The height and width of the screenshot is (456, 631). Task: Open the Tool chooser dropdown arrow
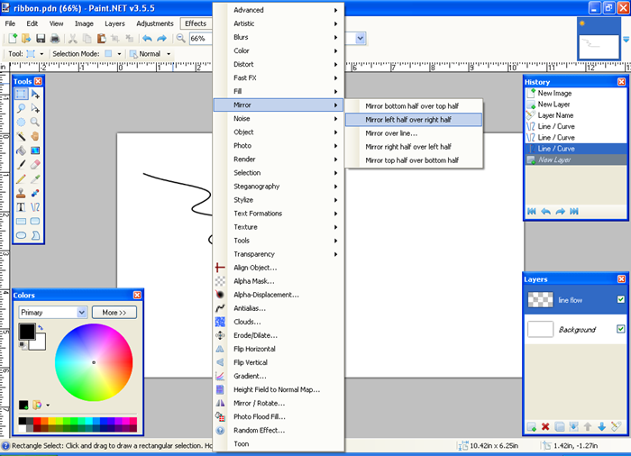coord(41,54)
